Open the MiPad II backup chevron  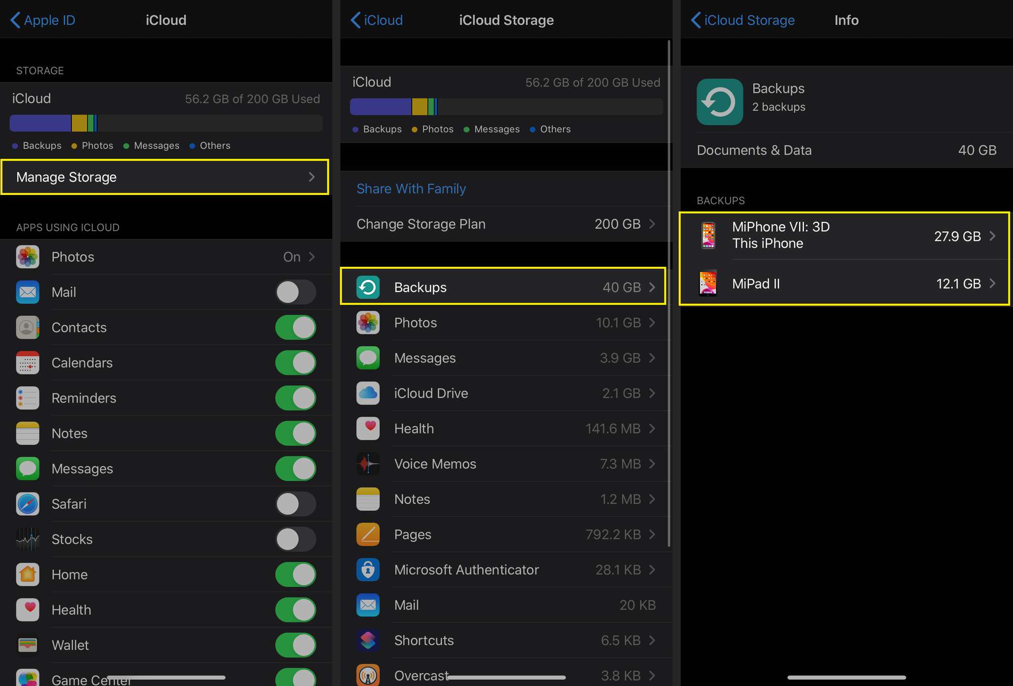pyautogui.click(x=993, y=284)
